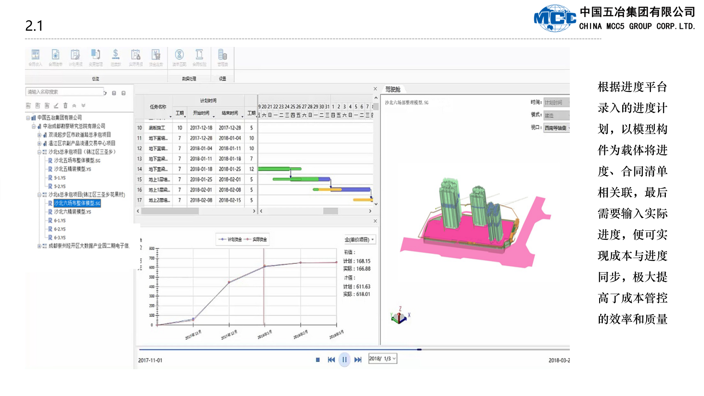704x396 pixels.
Task: Click the Gantt chart horizontal scrollbar thumb
Action: pos(330,211)
